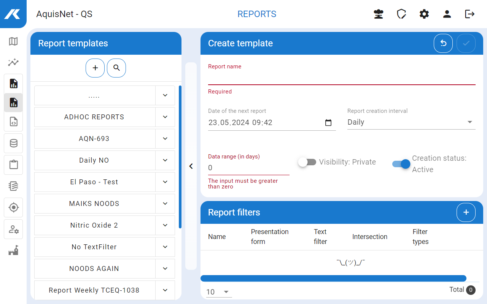Click the add report template plus button

(95, 68)
